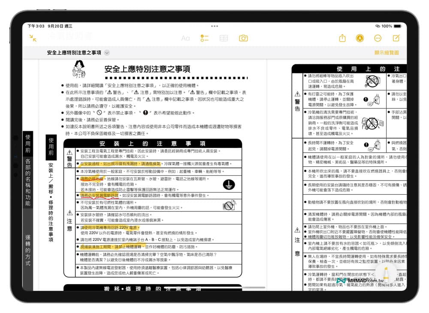Tap the 運轉的方式 side tab
429x313 pixels.
click(28, 250)
